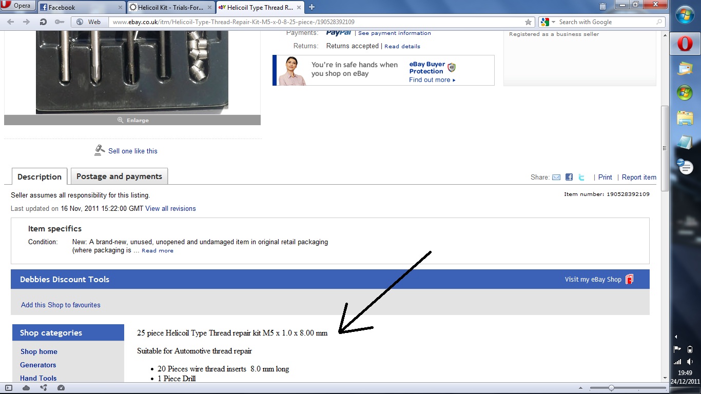This screenshot has width=701, height=394.
Task: Click the PayPal logo
Action: pyautogui.click(x=339, y=33)
